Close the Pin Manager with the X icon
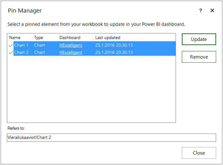This screenshot has width=223, height=165. pyautogui.click(x=212, y=11)
